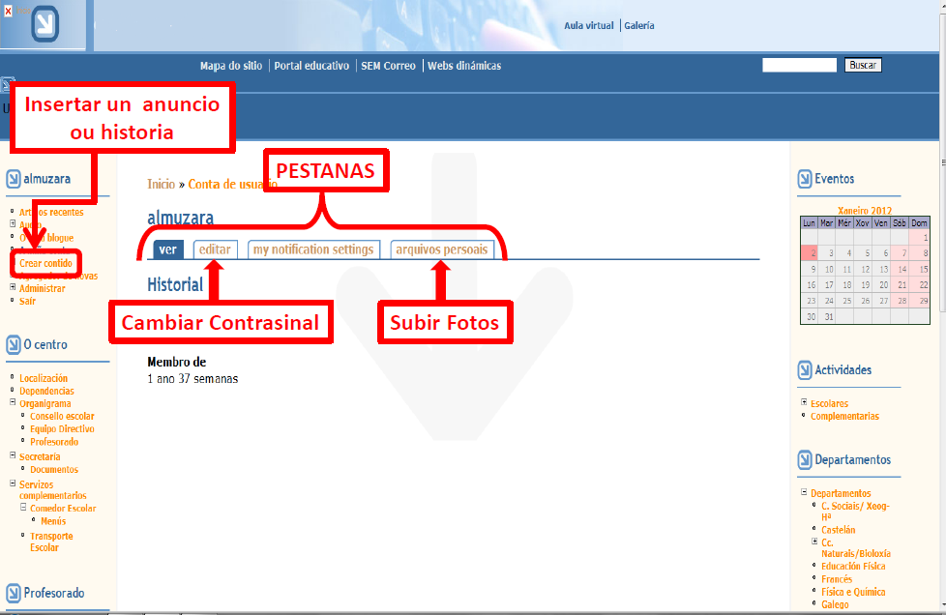Click the almuzara block arrow icon
Viewport: 946px width, 615px height.
coord(14,179)
